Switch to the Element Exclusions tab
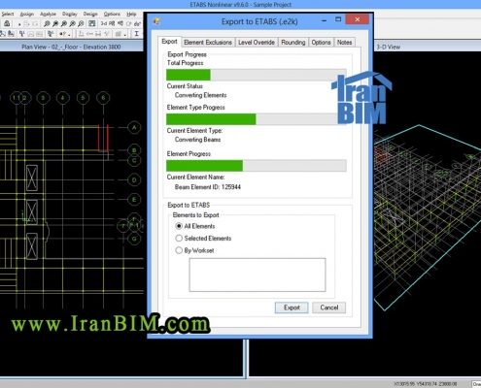481x388 pixels. [208, 42]
